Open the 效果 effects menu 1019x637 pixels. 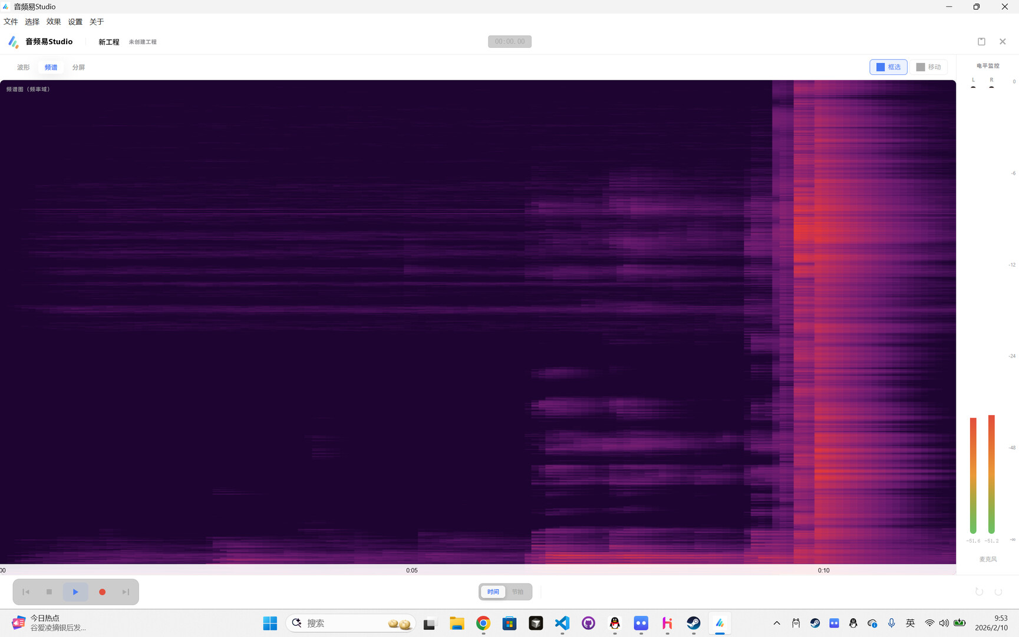[x=53, y=21]
